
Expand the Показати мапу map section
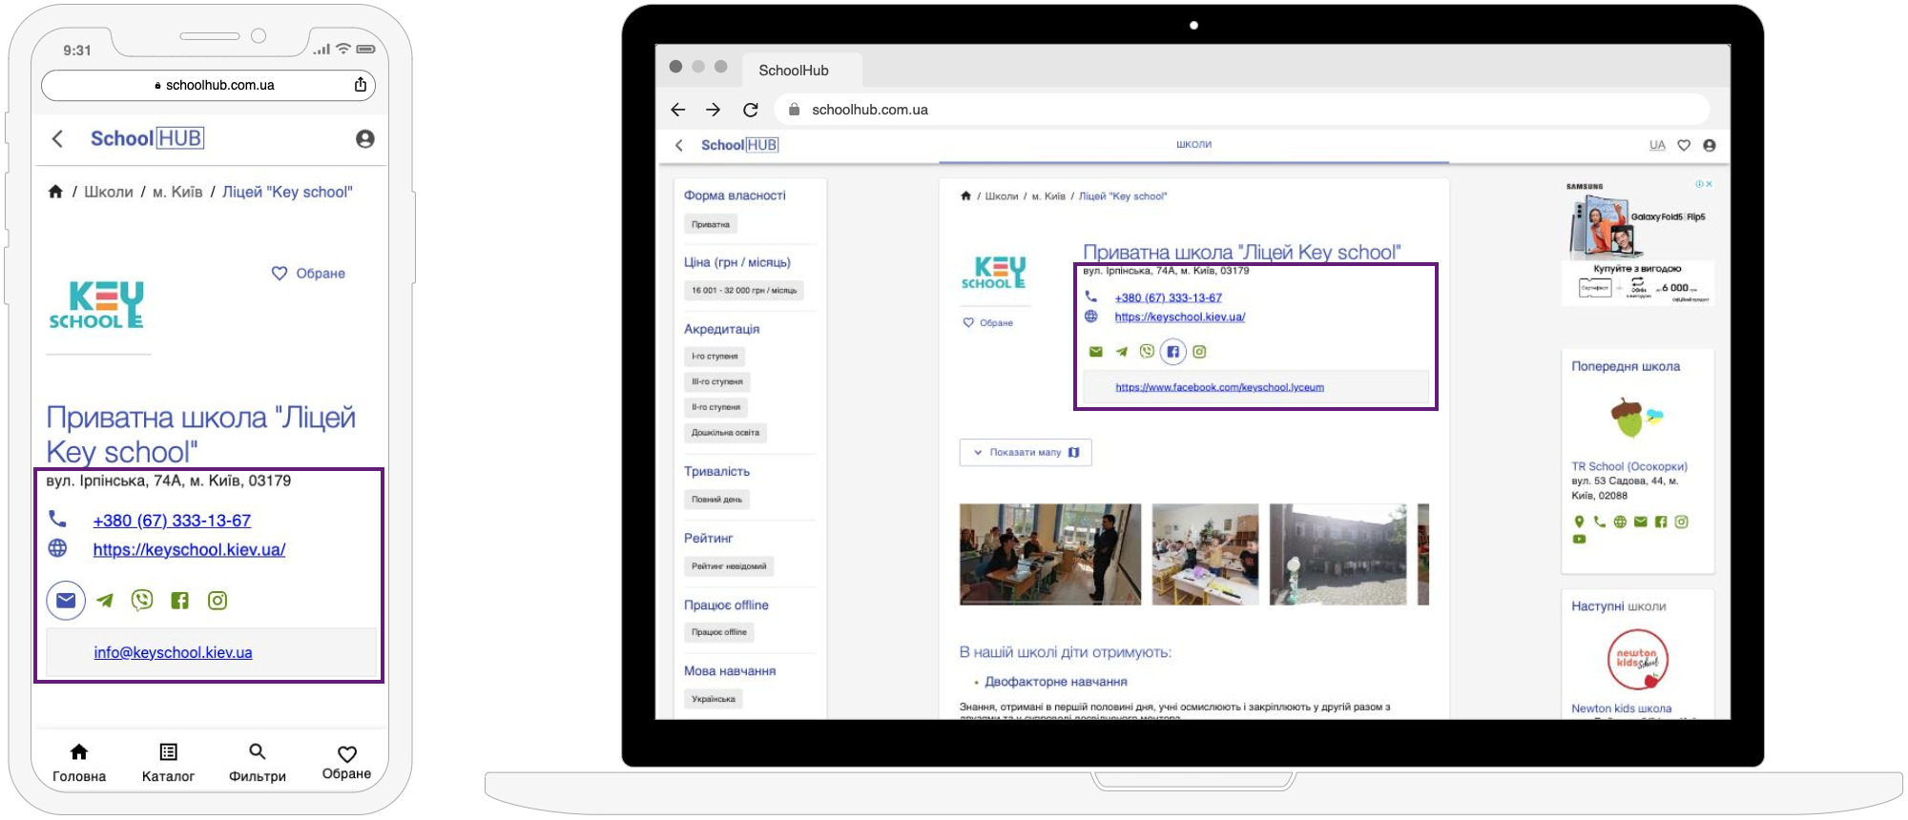pos(1025,453)
